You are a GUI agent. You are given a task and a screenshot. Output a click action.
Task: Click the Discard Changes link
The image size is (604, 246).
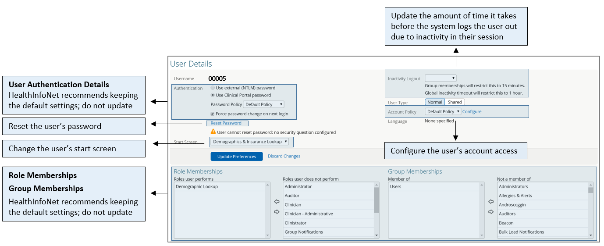[284, 156]
